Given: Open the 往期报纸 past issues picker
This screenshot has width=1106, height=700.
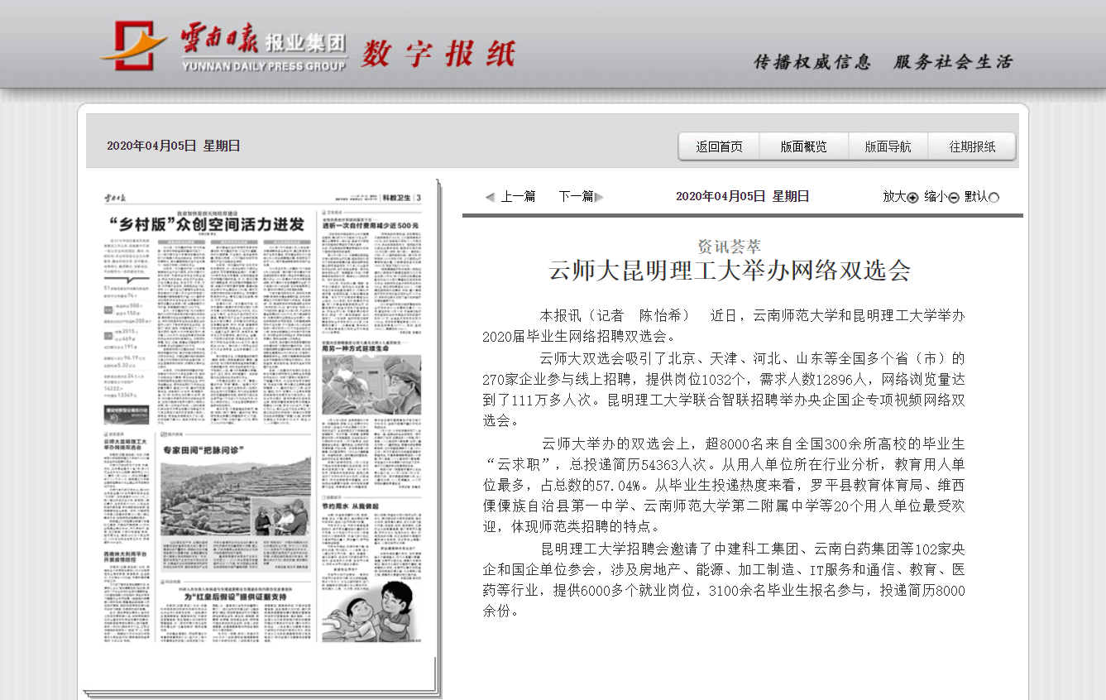Looking at the screenshot, I should [x=972, y=146].
